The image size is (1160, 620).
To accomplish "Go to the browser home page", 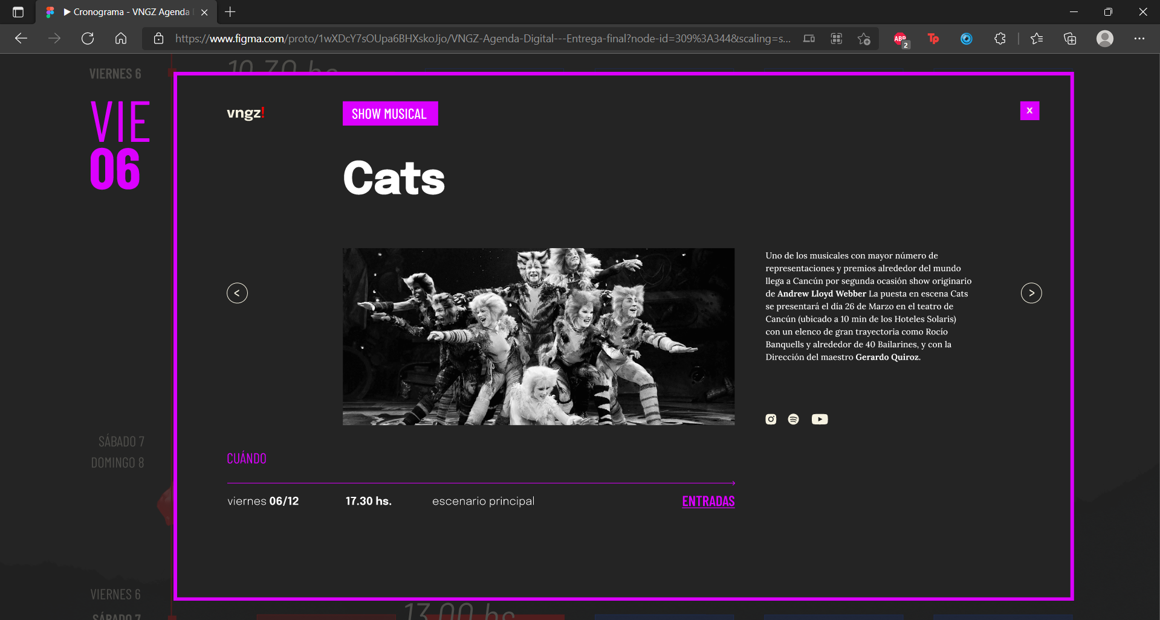I will tap(121, 39).
